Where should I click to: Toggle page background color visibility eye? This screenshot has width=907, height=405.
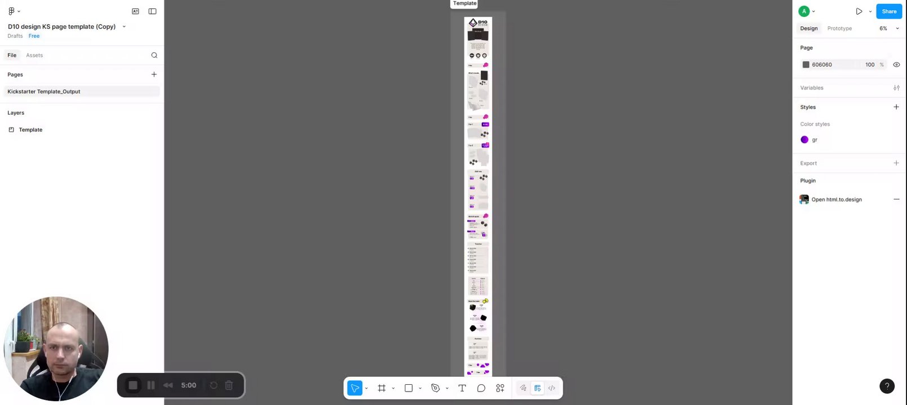(896, 65)
